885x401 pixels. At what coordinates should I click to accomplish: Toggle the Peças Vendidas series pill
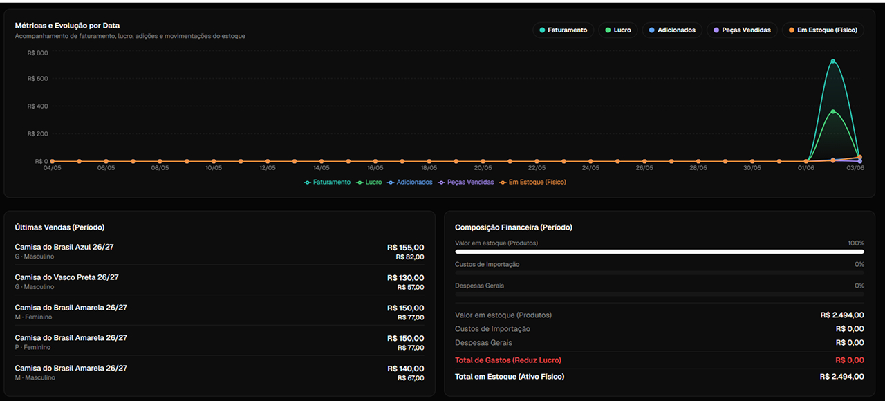(741, 30)
